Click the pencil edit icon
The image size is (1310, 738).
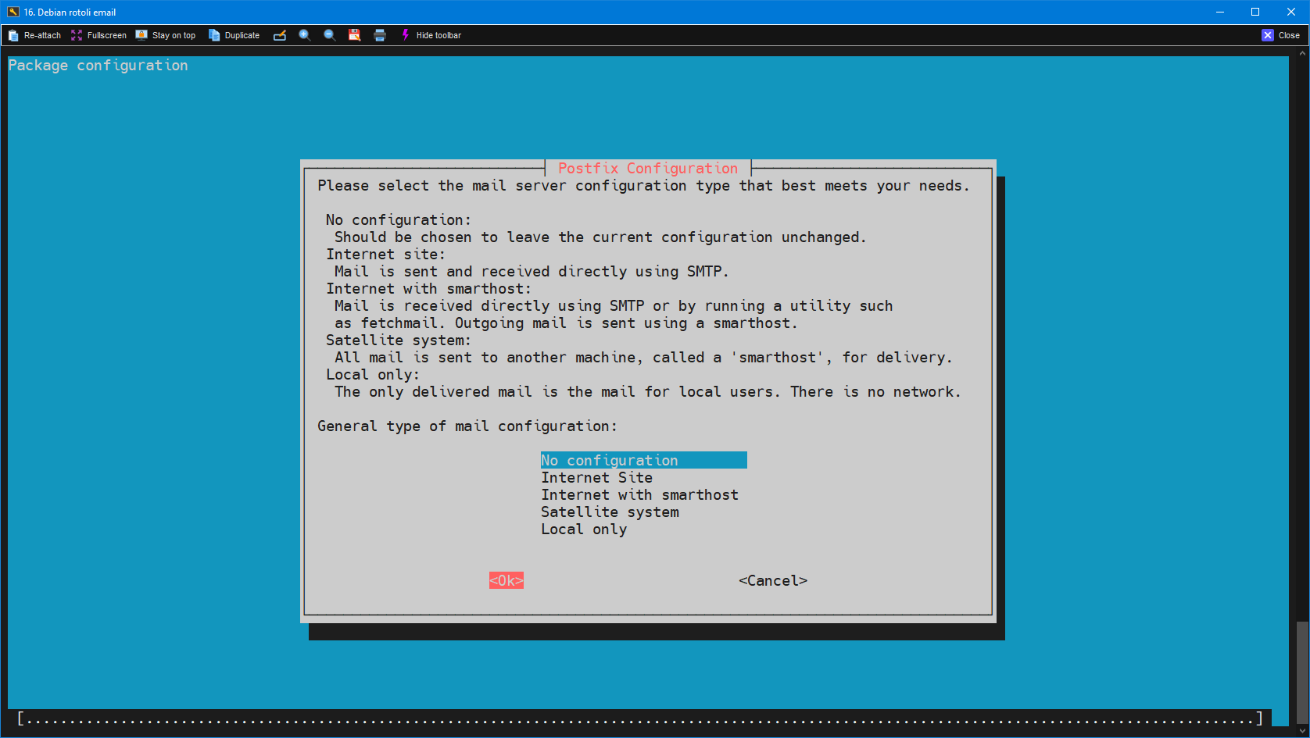coord(280,35)
